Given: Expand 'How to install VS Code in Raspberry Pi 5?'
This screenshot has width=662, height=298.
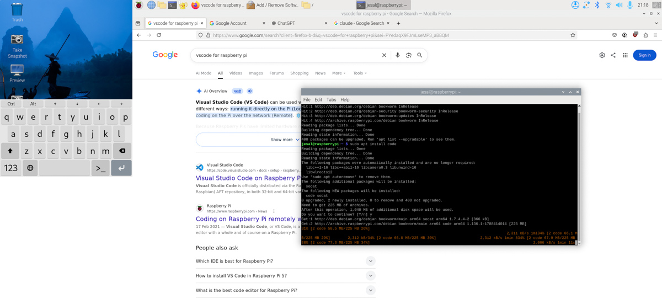Looking at the screenshot, I should coord(285,275).
